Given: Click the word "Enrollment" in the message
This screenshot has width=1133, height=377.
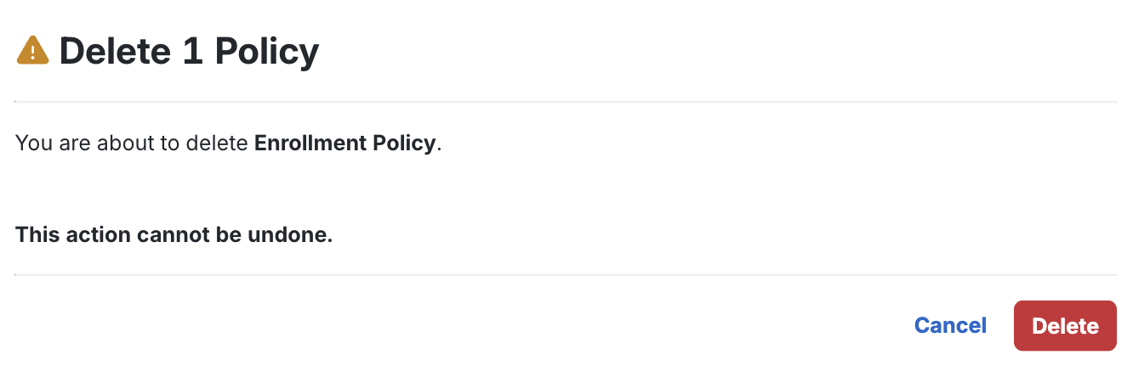Looking at the screenshot, I should [311, 143].
